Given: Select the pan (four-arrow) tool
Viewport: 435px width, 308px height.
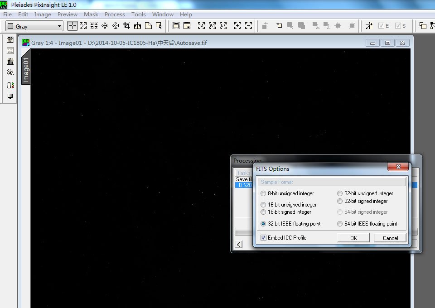Looking at the screenshot, I should 105,26.
